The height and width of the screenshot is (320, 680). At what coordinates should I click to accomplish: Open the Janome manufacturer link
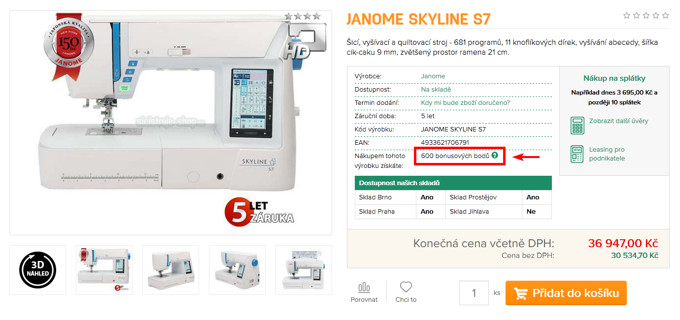pyautogui.click(x=433, y=76)
